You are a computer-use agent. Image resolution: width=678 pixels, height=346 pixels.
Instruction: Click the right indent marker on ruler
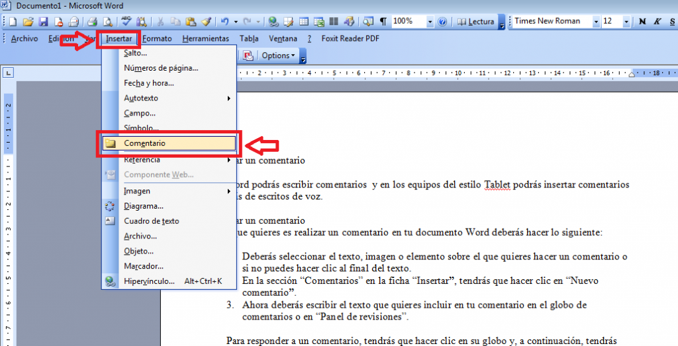tap(631, 75)
